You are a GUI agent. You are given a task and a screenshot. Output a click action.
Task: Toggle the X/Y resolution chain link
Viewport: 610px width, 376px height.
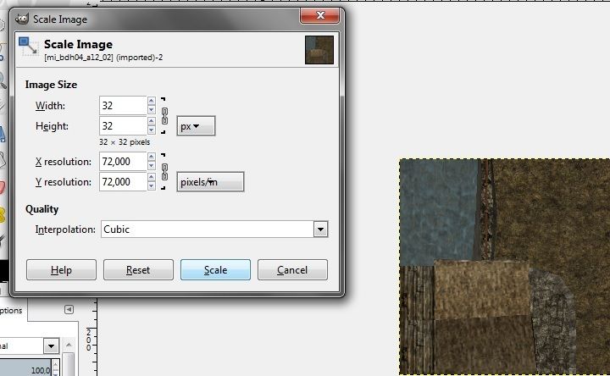click(165, 172)
